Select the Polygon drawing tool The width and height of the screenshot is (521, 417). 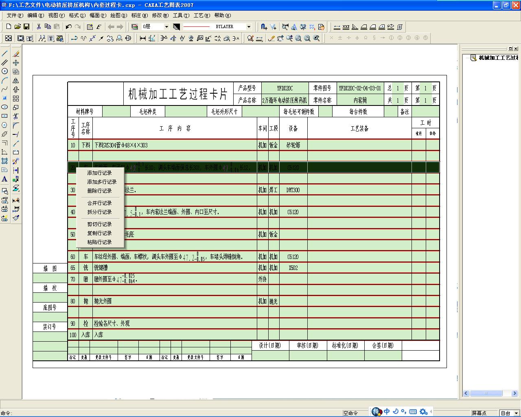[5, 125]
